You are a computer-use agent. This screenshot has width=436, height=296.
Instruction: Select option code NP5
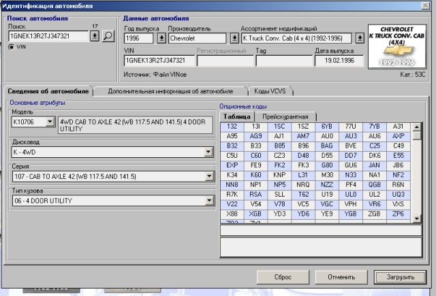click(x=279, y=185)
